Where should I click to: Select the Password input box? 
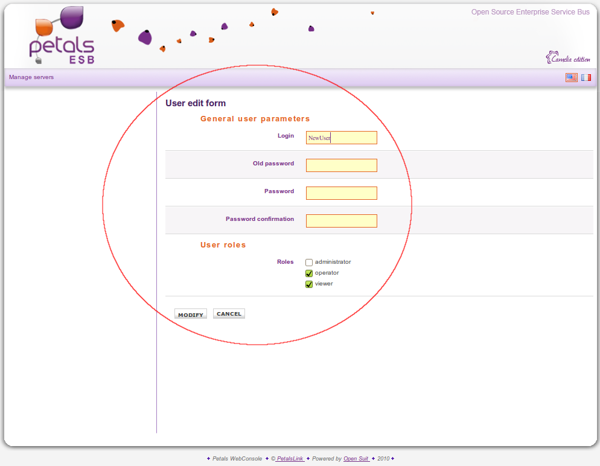coord(341,193)
